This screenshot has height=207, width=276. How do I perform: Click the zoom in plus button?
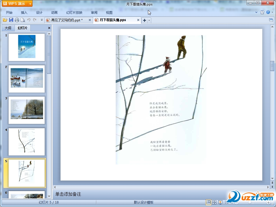pos(268,202)
